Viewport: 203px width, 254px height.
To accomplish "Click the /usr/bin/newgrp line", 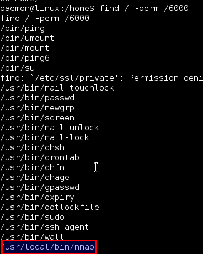I will click(38, 108).
